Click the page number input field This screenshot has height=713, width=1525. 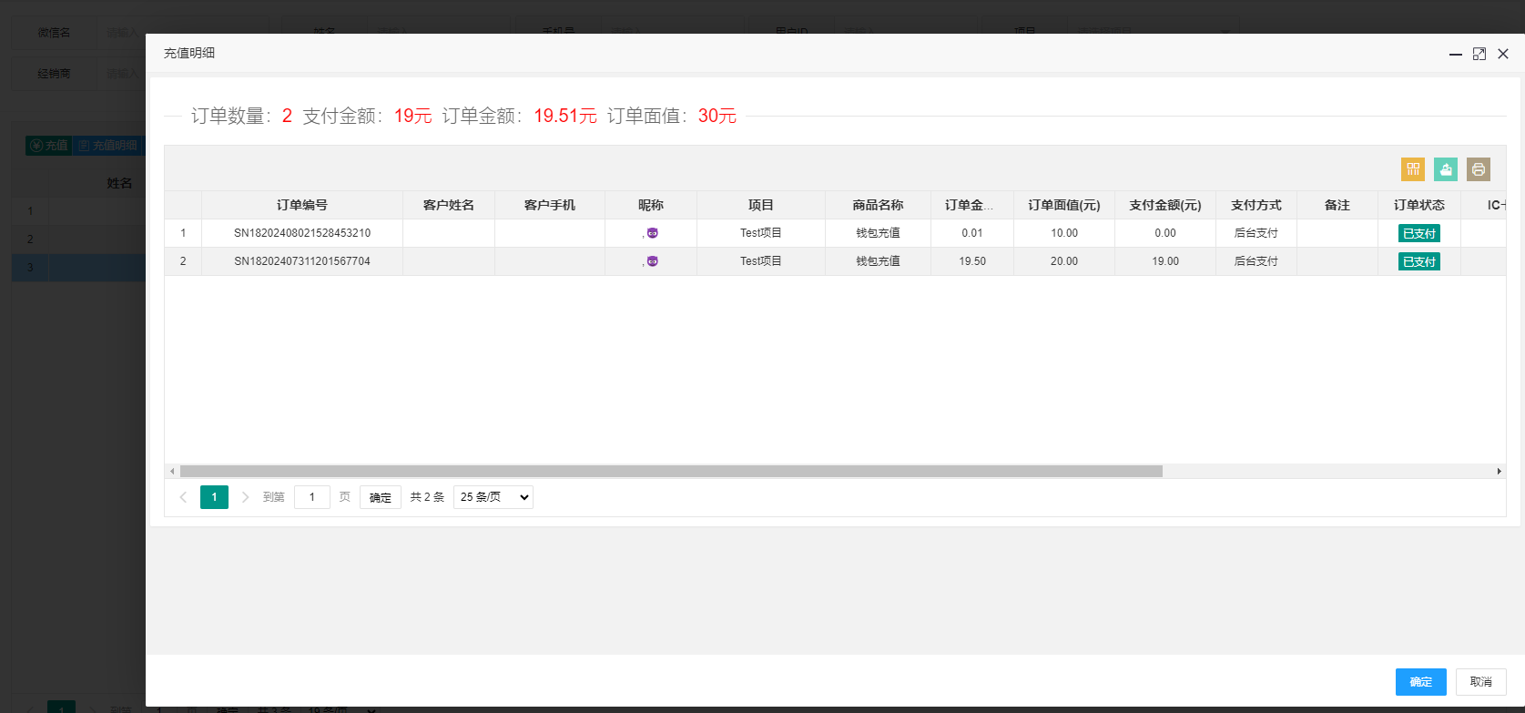tap(312, 497)
